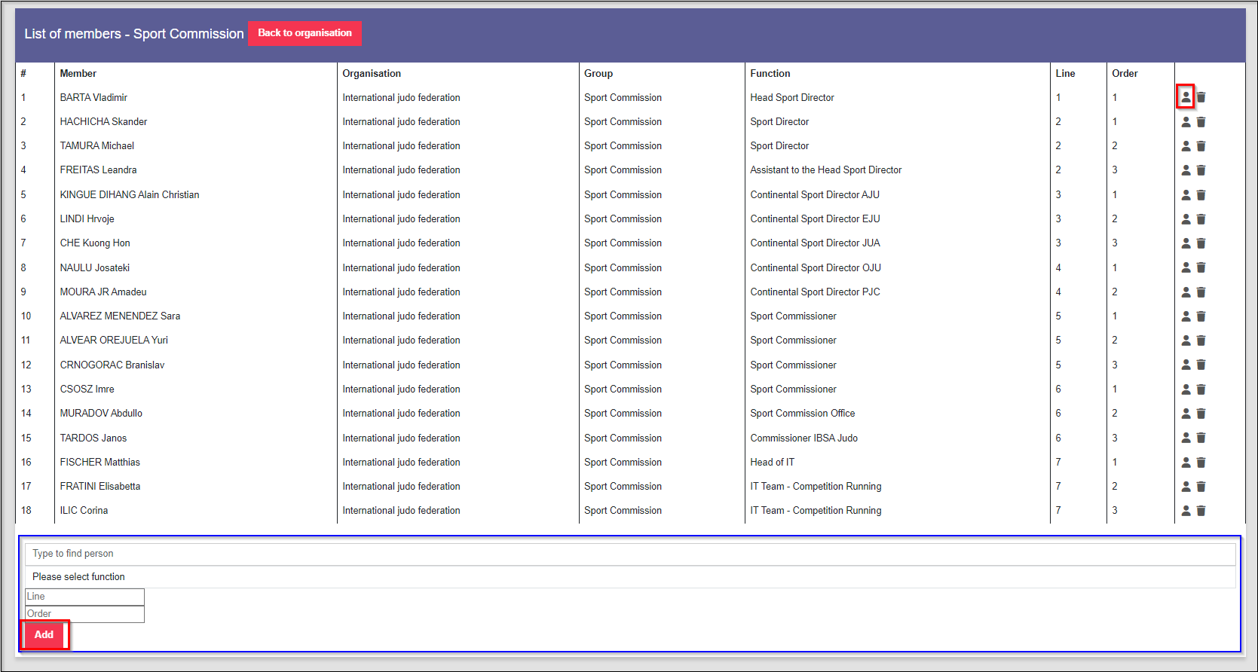Viewport: 1258px width, 672px height.
Task: Remove ILIC Corina with trash icon
Action: tap(1201, 511)
